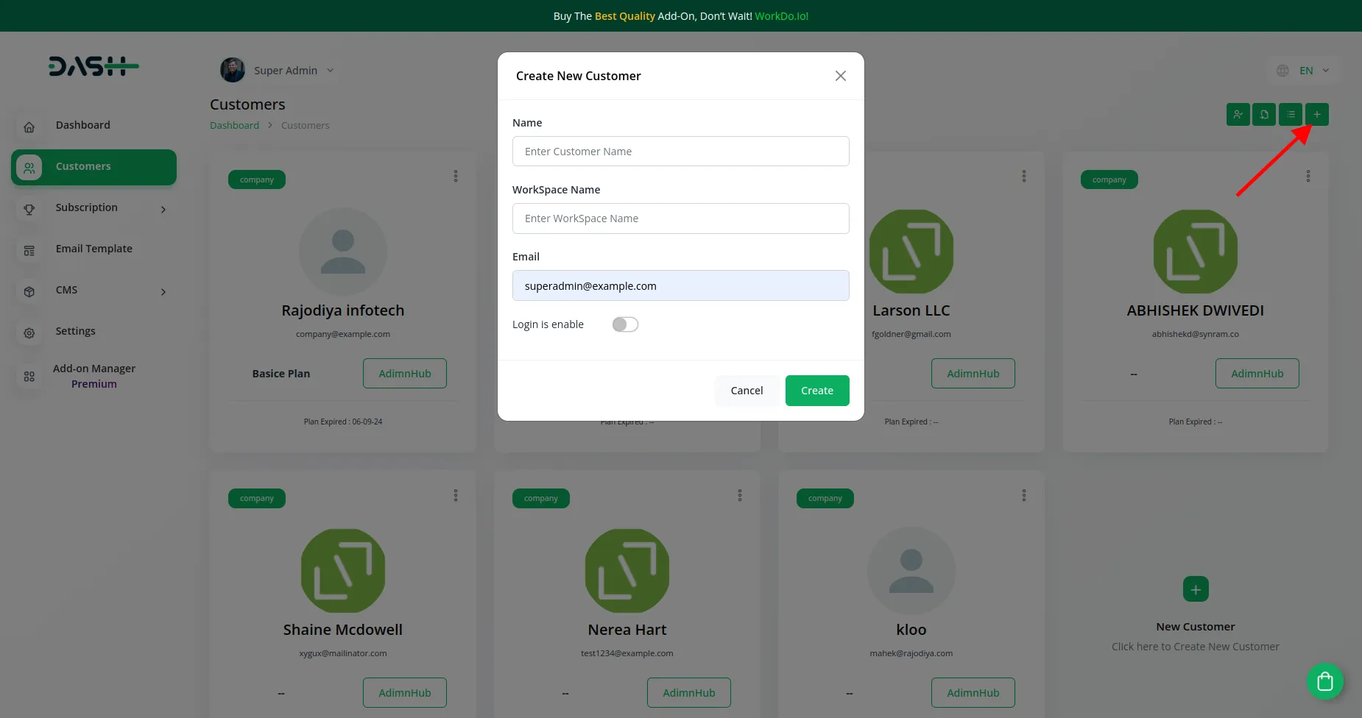Select the Email input field
Viewport: 1362px width, 718px height.
coord(680,286)
